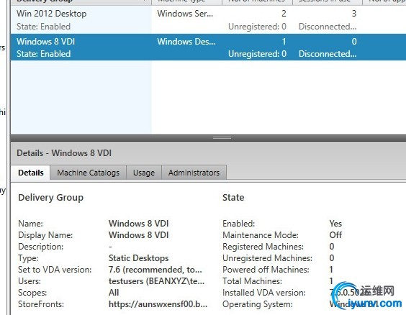Click the Display Name value 'Windows 8 VDI'
406x315 pixels.
[x=138, y=235]
